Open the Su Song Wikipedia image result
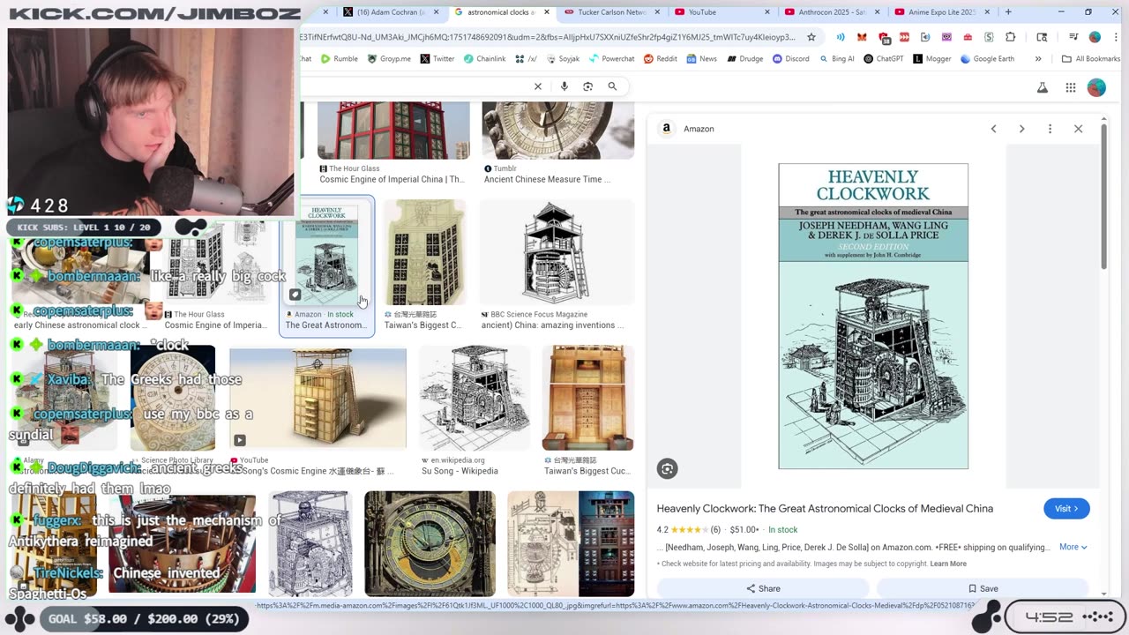The height and width of the screenshot is (635, 1129). point(475,399)
